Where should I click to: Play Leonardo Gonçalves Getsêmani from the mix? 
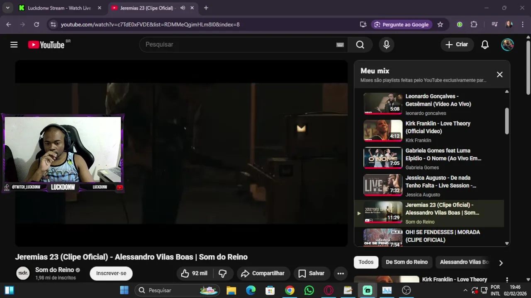point(429,103)
